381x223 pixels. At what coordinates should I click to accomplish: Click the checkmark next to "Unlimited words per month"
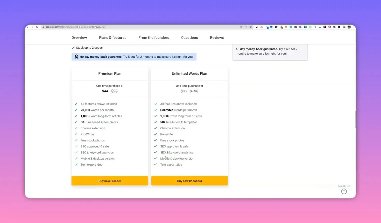[156, 110]
